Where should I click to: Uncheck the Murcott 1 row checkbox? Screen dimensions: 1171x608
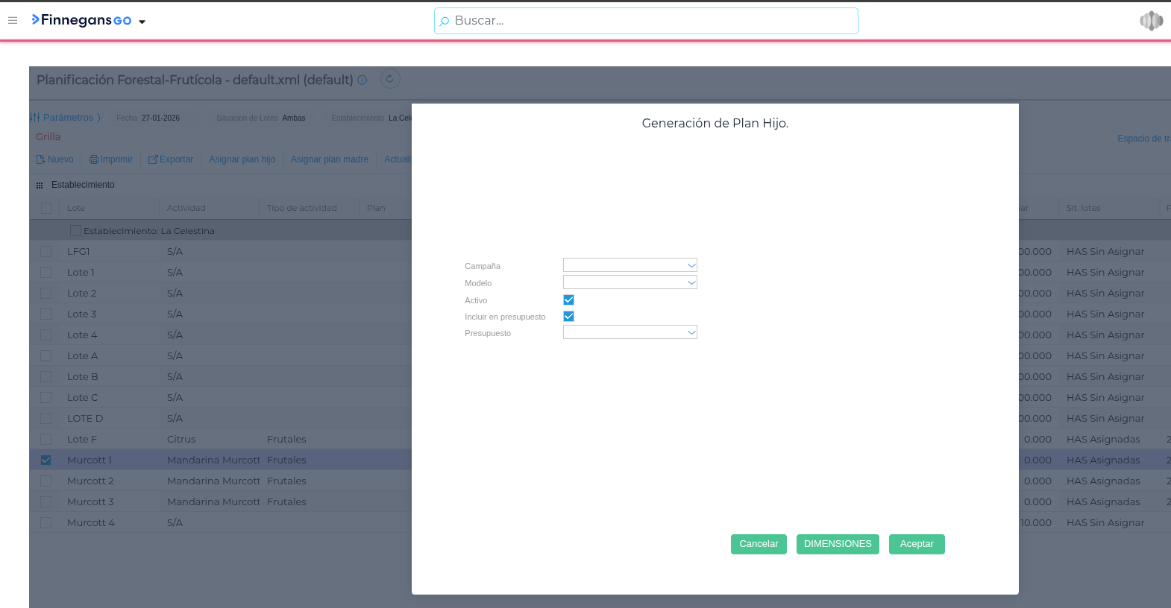[46, 460]
